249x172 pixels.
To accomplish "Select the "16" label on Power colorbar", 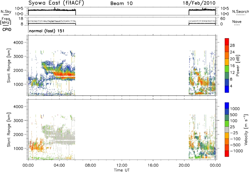I will (x=232, y=66).
